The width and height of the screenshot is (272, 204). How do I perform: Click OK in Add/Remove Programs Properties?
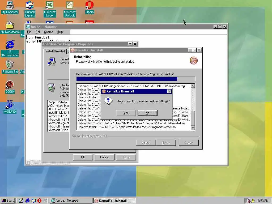tap(83, 157)
